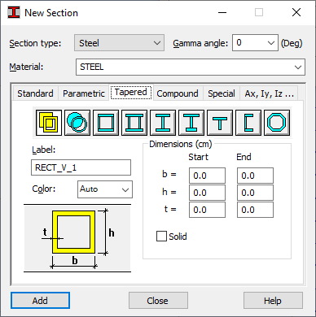Viewport: 316px width, 317px height.
Task: Pick the T-section shape icon
Action: (x=220, y=123)
